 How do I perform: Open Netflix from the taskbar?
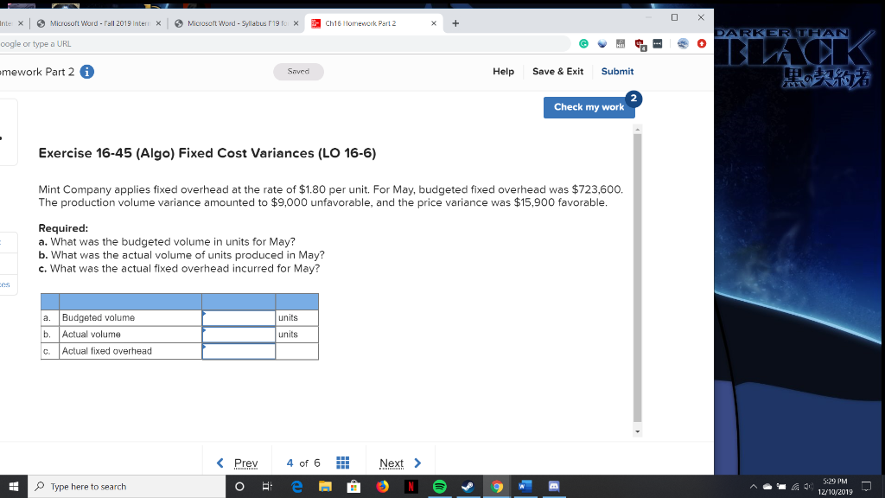click(x=411, y=486)
